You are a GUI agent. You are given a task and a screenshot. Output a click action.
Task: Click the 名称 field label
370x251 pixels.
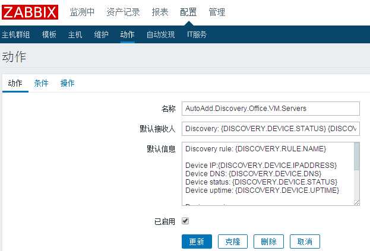coord(169,109)
